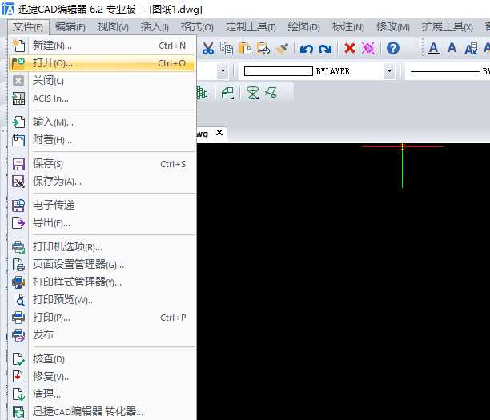
Task: Choose 关闭(C) Close menu item
Action: coord(102,81)
